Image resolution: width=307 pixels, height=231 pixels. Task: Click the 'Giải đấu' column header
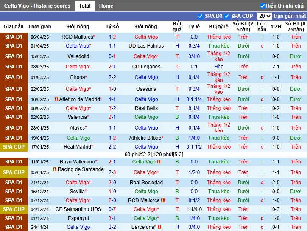click(x=14, y=27)
